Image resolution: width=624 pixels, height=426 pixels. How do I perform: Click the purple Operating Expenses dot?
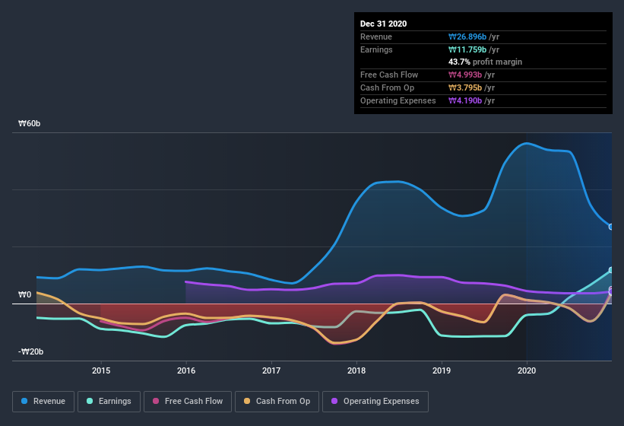coord(334,401)
